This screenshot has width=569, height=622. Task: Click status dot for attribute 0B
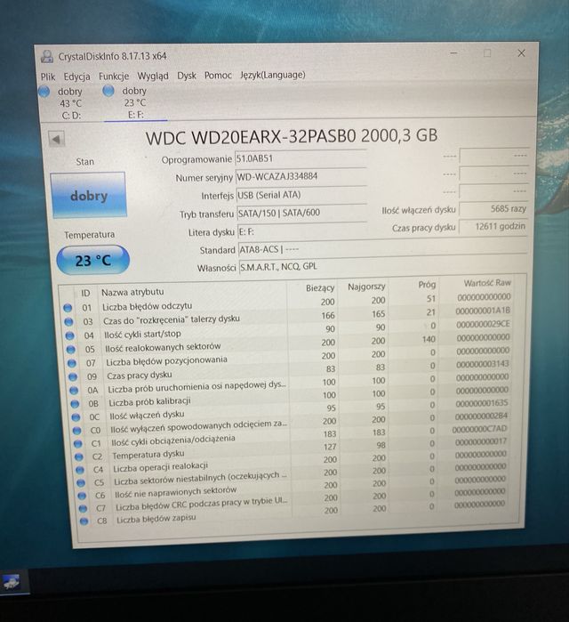click(x=75, y=404)
